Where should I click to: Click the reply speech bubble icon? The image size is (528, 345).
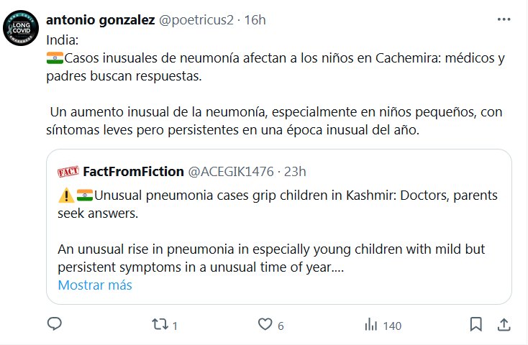[55, 325]
